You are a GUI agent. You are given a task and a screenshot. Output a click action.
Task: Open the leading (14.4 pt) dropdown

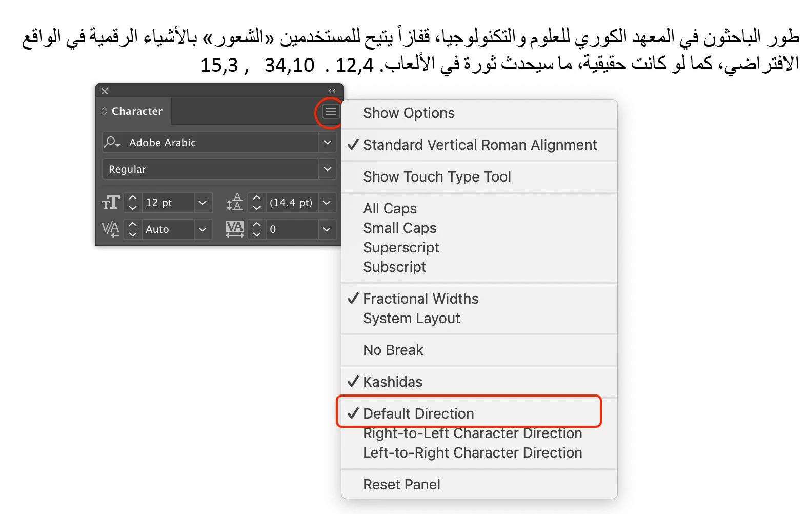[x=327, y=203]
